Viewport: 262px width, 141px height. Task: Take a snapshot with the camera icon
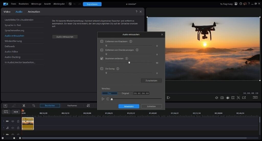coord(222,97)
